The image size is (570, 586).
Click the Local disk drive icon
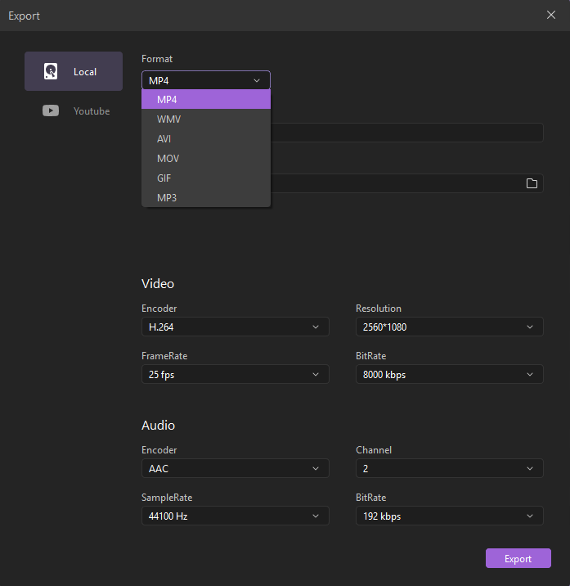(51, 71)
